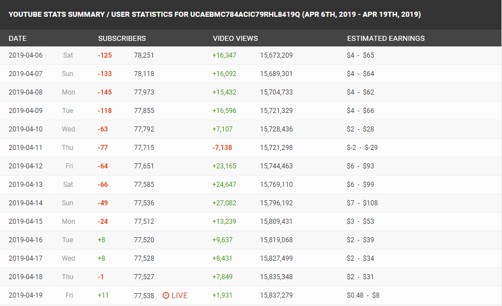Click total views 15,673,209

[x=276, y=55]
